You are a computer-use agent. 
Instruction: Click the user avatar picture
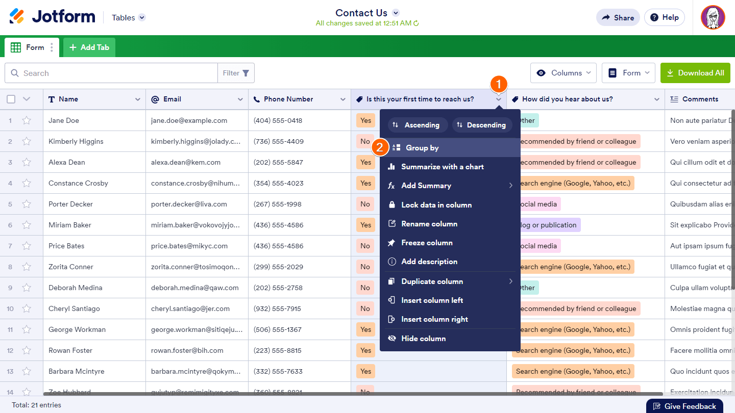click(713, 17)
